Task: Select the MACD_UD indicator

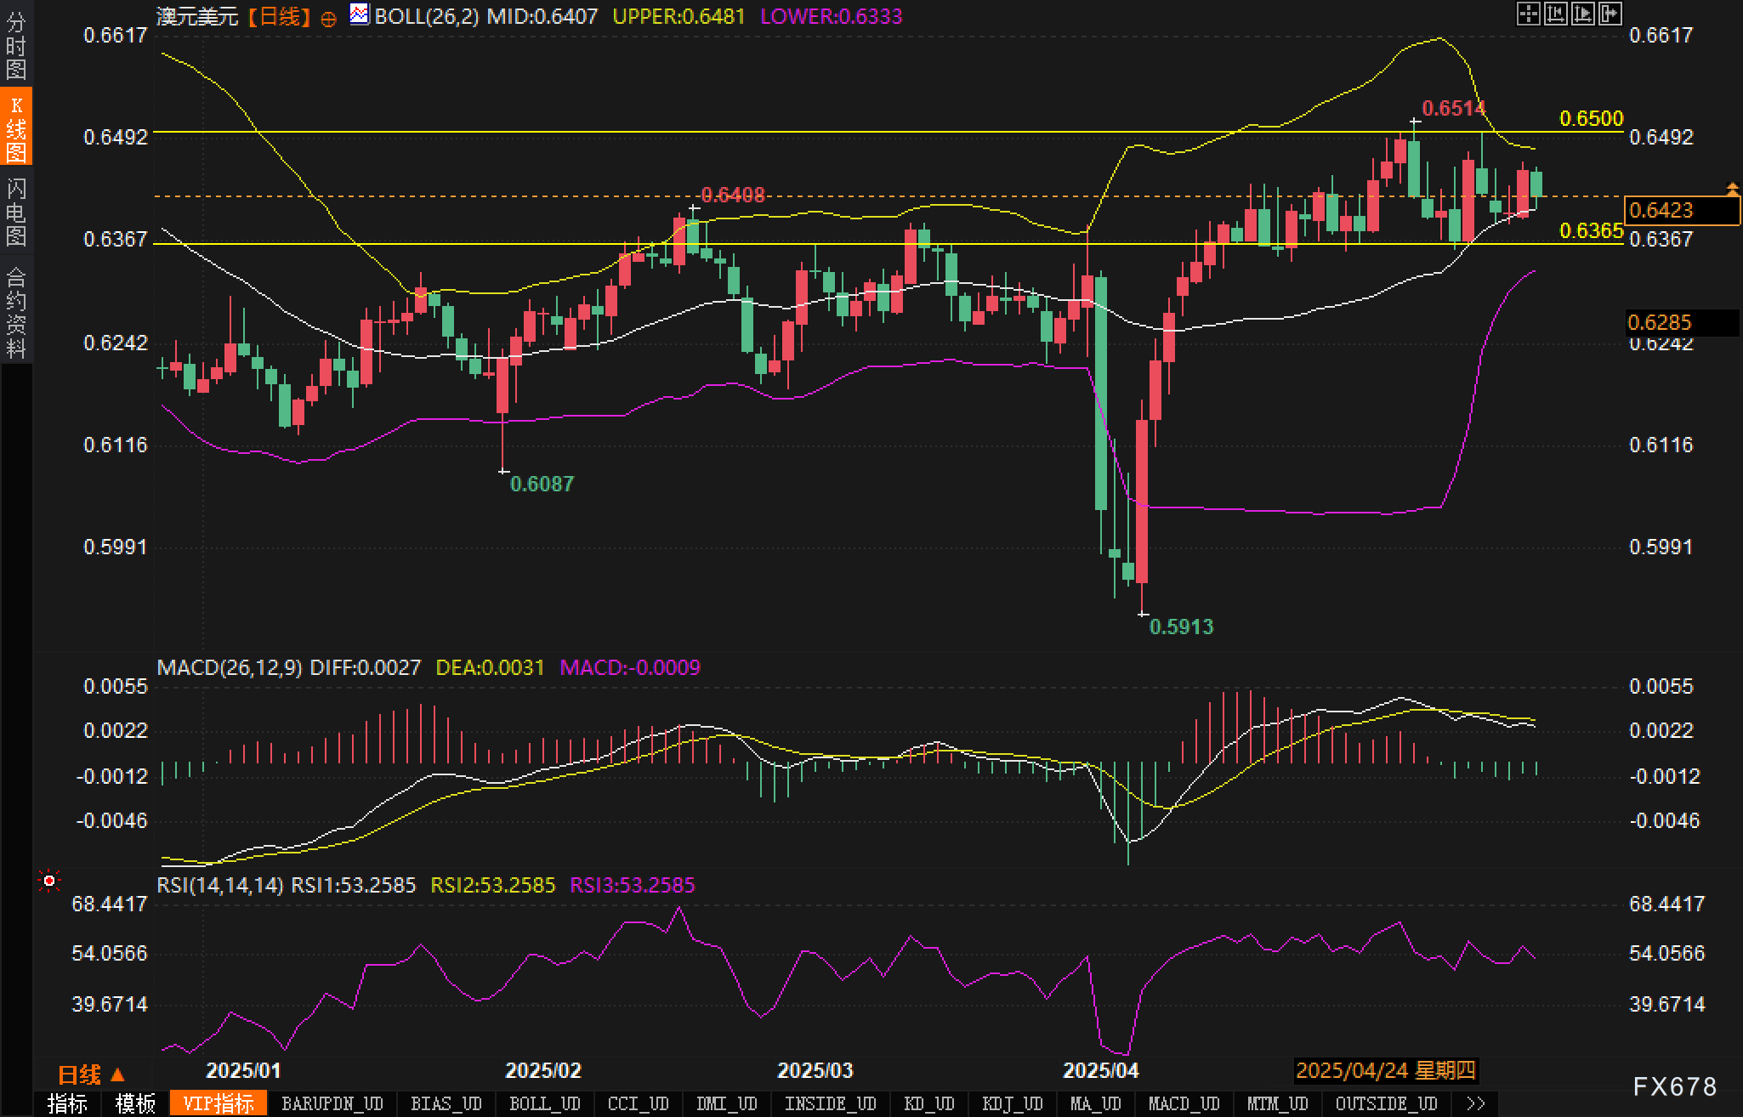Action: [x=1184, y=1103]
